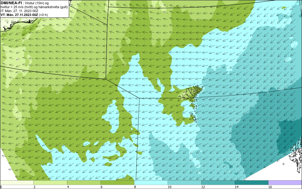Click legend scale label '16'

pyautogui.click(x=270, y=187)
